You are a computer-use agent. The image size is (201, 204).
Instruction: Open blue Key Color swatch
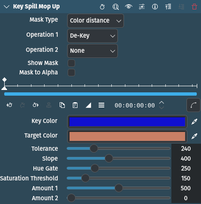coord(127,122)
